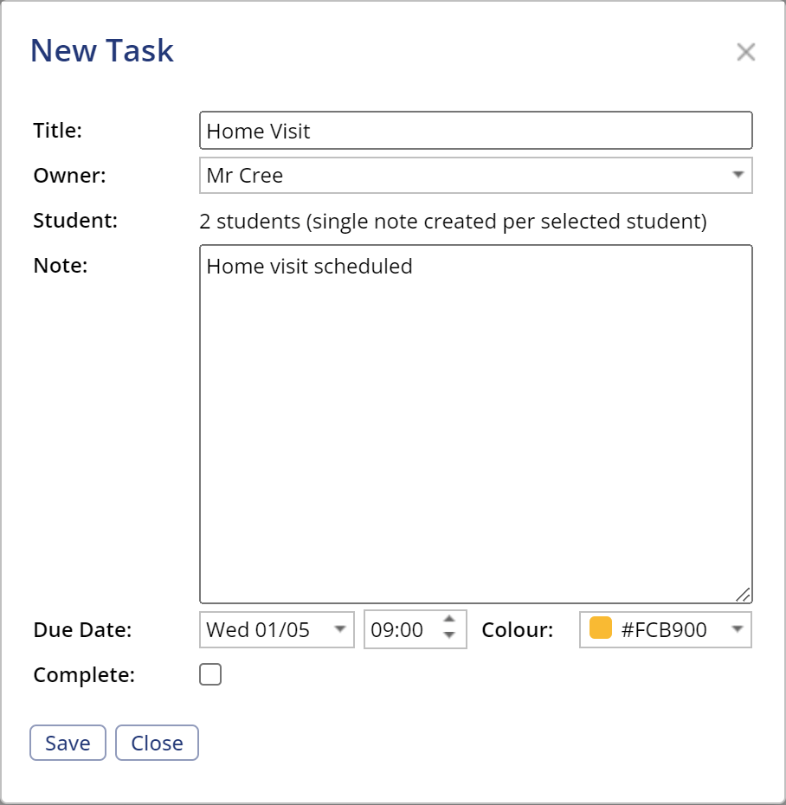Image resolution: width=786 pixels, height=805 pixels.
Task: Dismiss the New Task dialog with X icon
Action: tap(745, 52)
